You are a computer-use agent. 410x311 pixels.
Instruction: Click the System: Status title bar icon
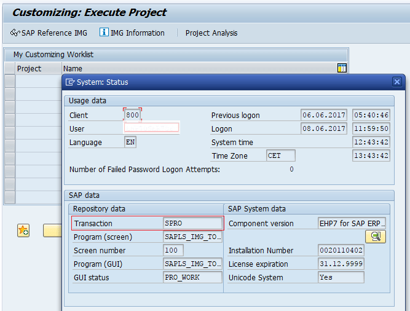coord(70,82)
